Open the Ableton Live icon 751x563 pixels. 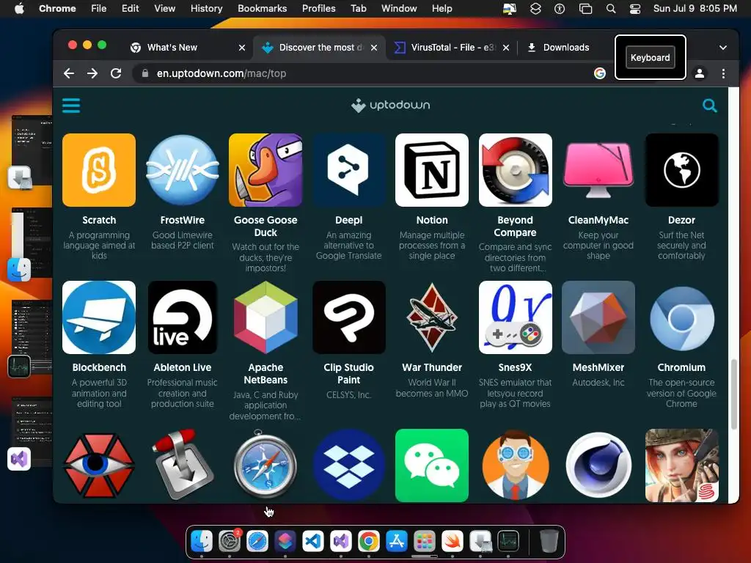point(183,317)
